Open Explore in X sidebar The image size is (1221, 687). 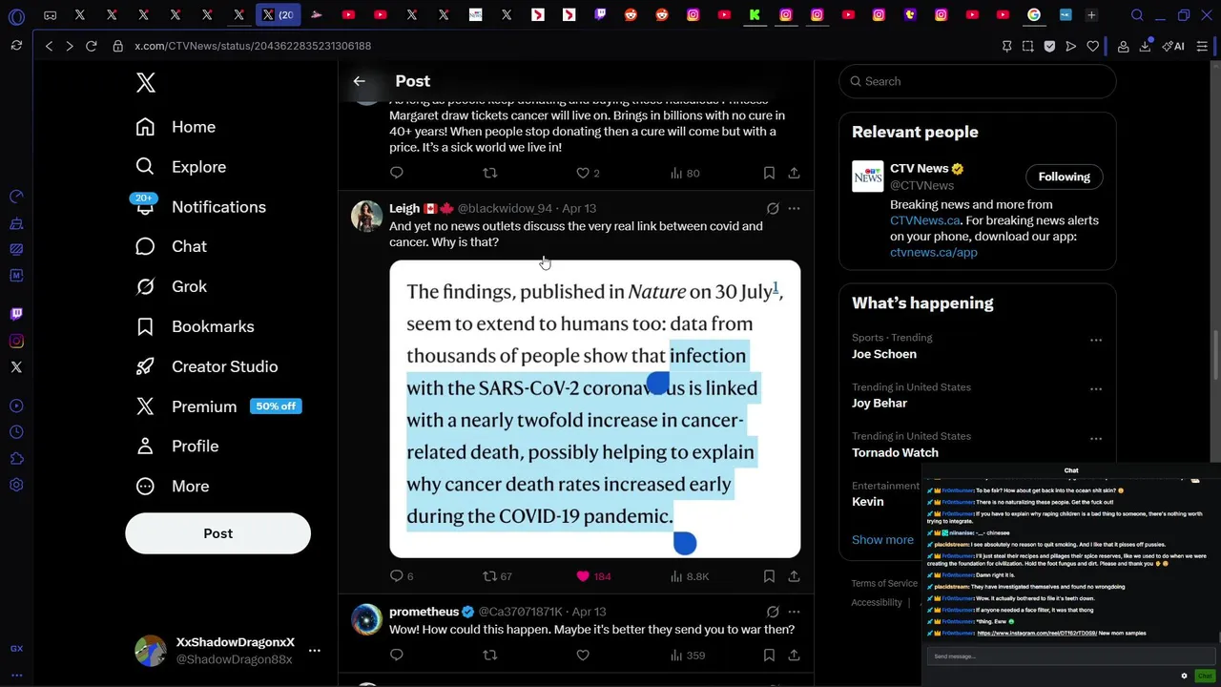(x=180, y=167)
